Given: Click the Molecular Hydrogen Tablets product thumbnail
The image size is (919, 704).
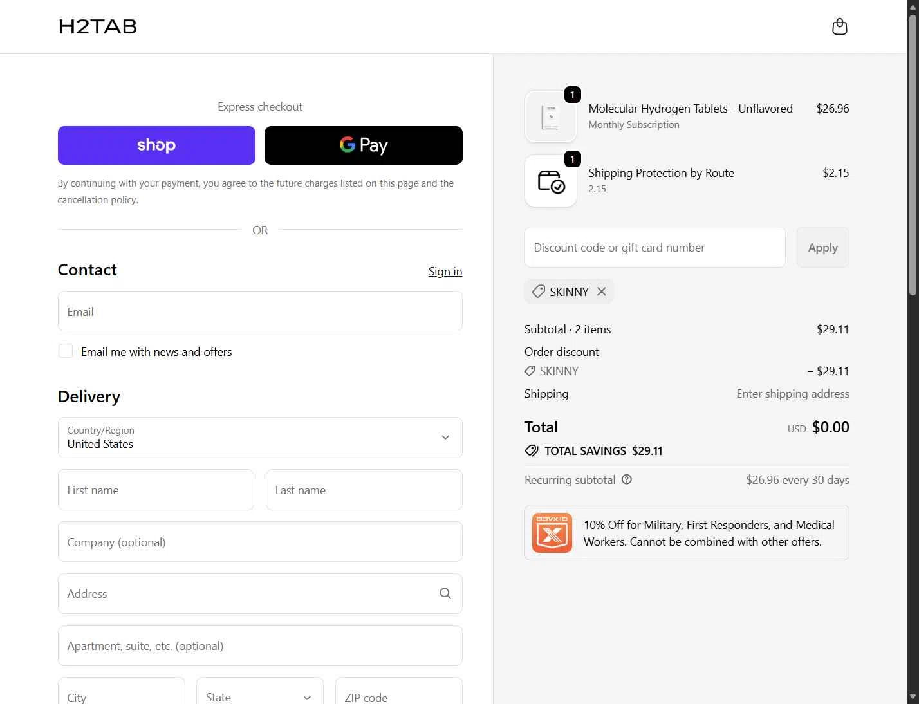Looking at the screenshot, I should click(x=551, y=116).
